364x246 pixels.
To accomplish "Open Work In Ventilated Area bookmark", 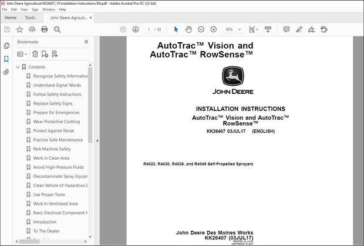I will tap(55, 204).
